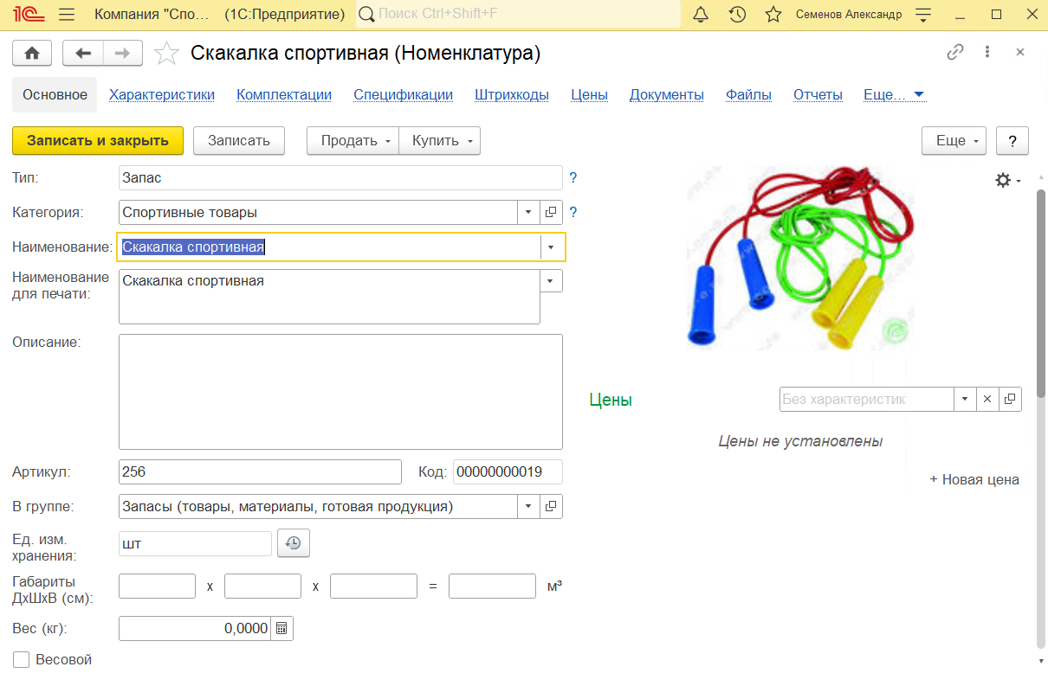
Task: Open В группе item in separate window
Action: [x=551, y=506]
